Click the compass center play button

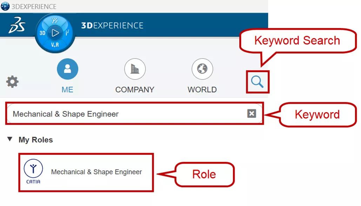pos(55,33)
